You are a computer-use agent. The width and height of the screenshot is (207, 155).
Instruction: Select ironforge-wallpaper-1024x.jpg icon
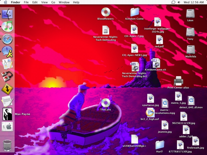tap(158, 22)
